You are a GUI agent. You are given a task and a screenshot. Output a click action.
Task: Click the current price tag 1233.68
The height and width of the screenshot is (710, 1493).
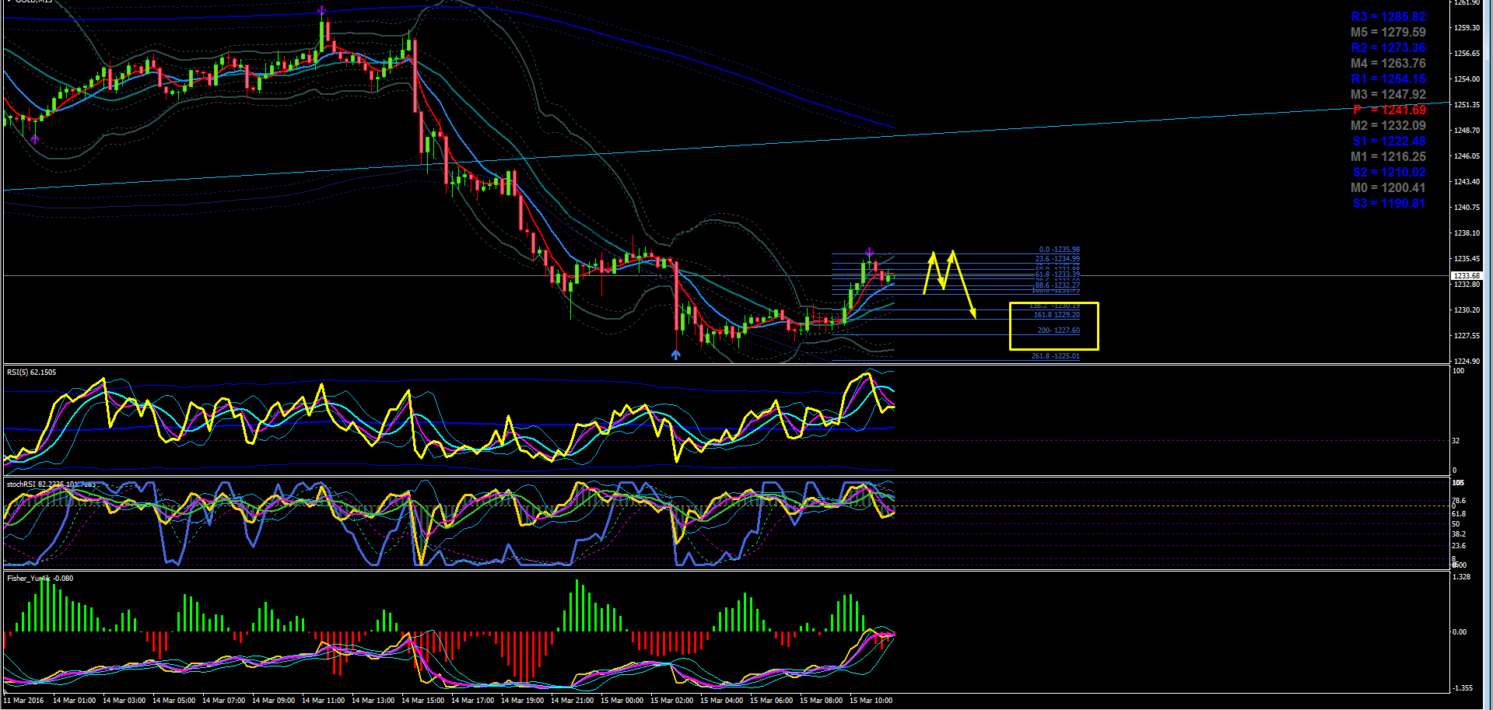pyautogui.click(x=1467, y=276)
